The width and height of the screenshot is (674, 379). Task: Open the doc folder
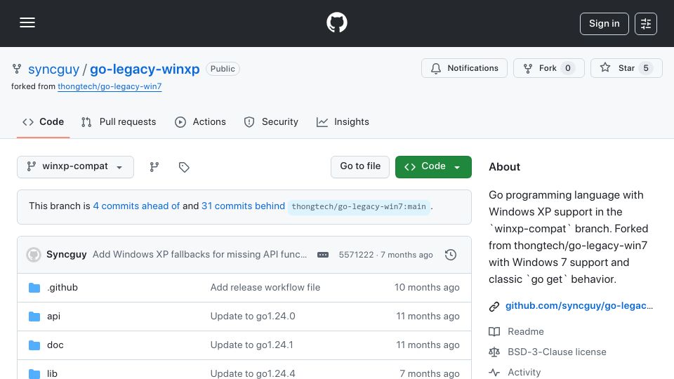tap(55, 345)
